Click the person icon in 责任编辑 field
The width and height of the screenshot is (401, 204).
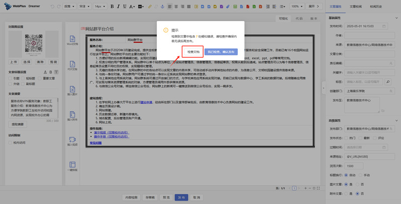click(391, 63)
